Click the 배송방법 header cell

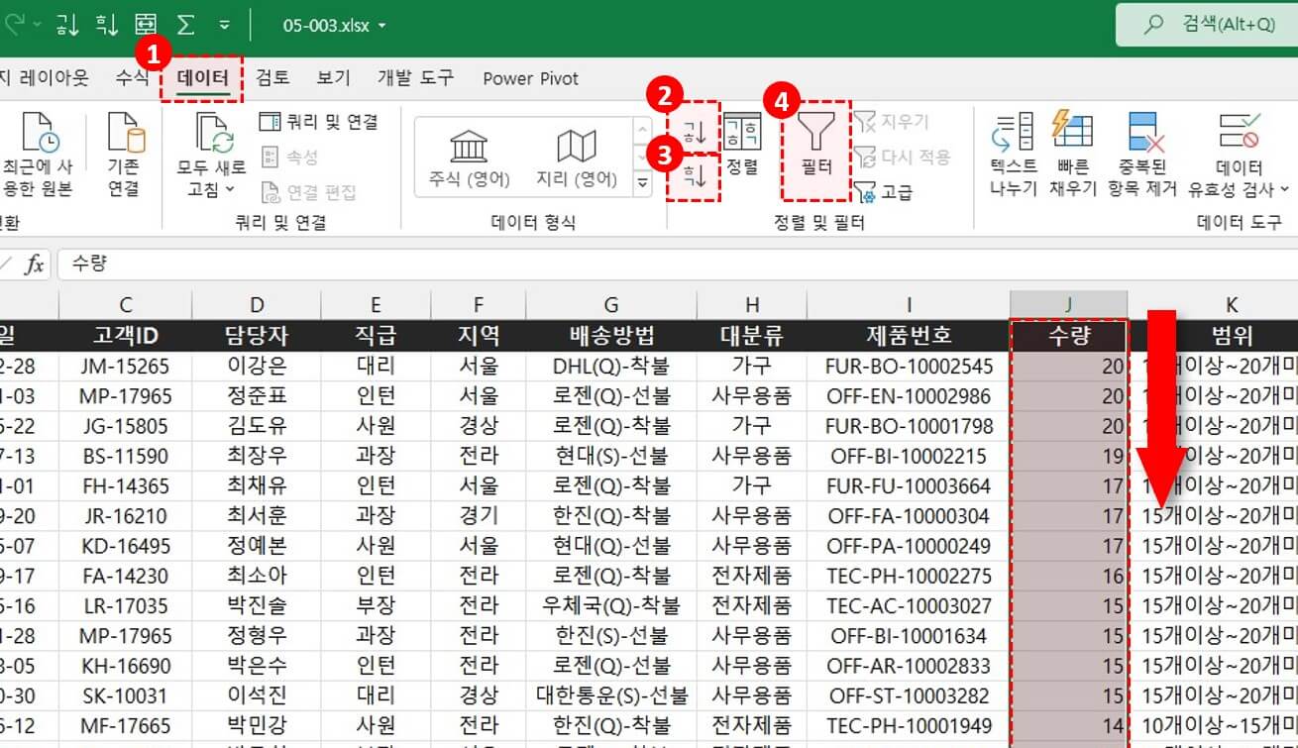coord(610,335)
